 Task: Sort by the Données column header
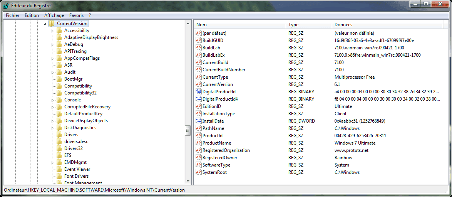click(x=388, y=25)
